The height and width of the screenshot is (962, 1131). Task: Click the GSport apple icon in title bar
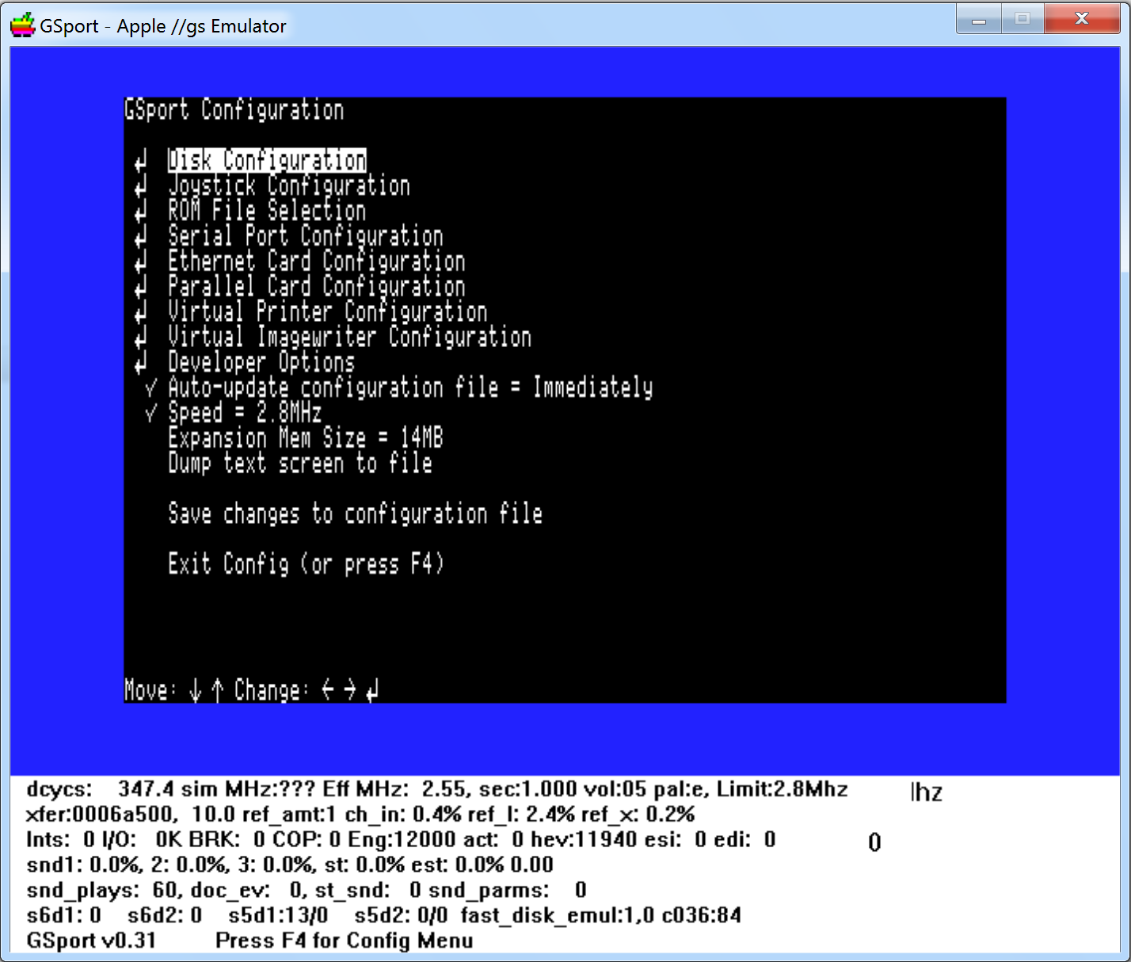[22, 25]
